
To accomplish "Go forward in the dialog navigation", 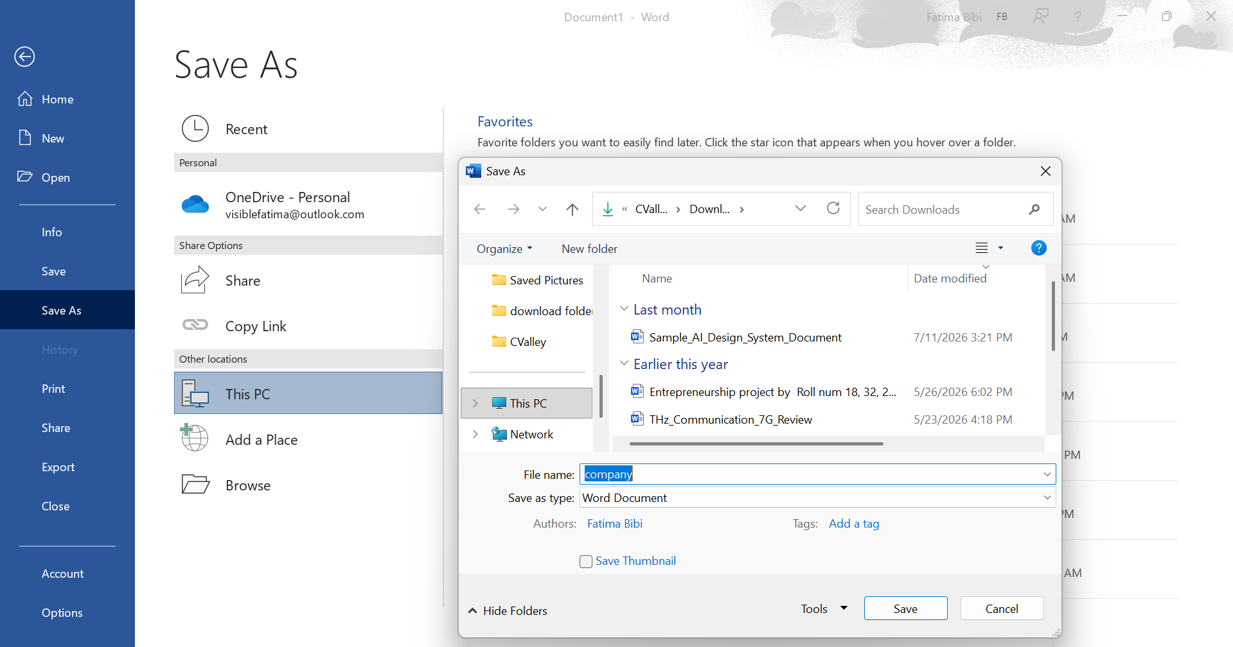I will coord(513,209).
